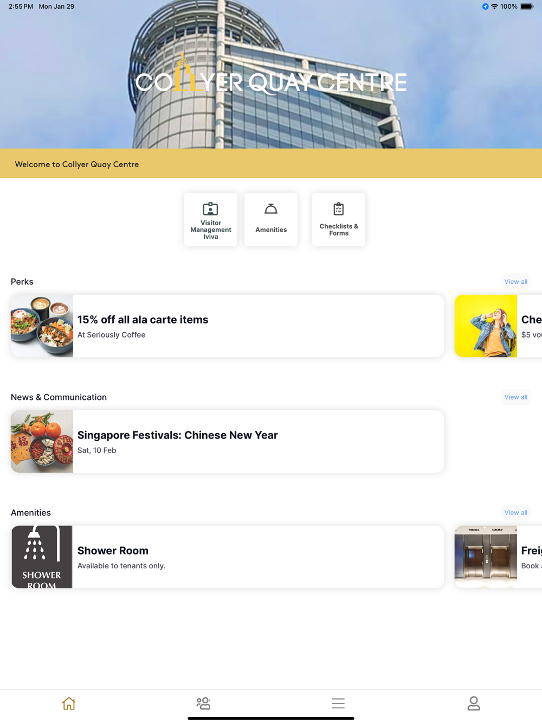The image size is (542, 724).
Task: Open Checklists & Forms clipboard tile
Action: [x=338, y=219]
